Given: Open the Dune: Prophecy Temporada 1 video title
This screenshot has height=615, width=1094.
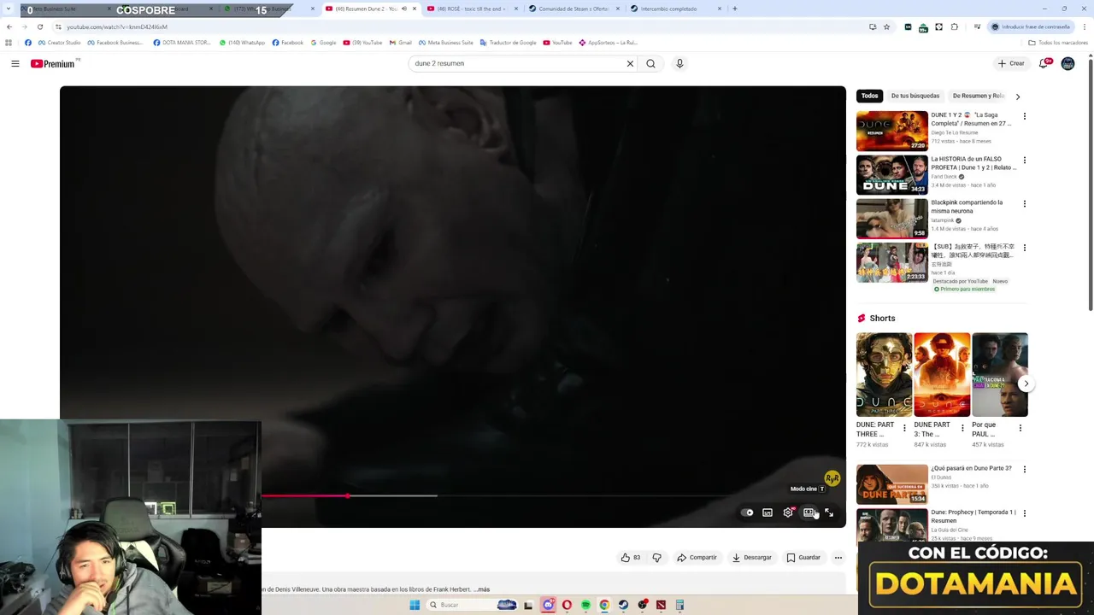Looking at the screenshot, I should [973, 516].
